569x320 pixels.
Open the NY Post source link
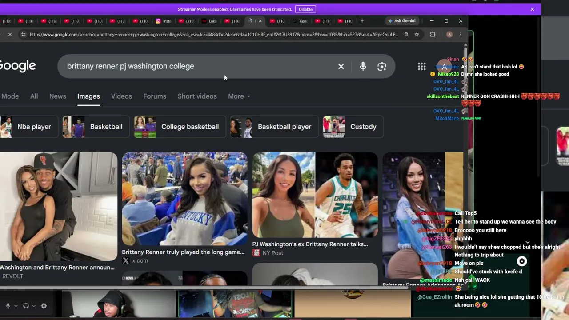pyautogui.click(x=268, y=253)
